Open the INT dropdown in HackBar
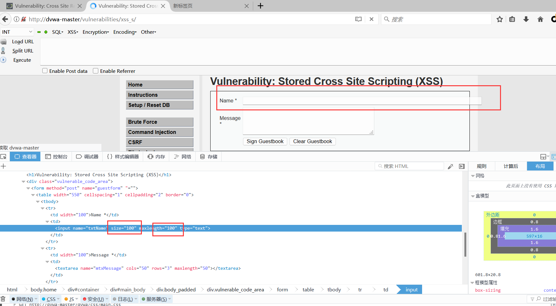The width and height of the screenshot is (556, 306). [17, 32]
